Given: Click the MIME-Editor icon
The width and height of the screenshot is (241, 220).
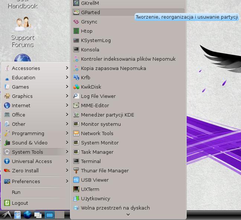Looking at the screenshot, I should click(x=76, y=106).
